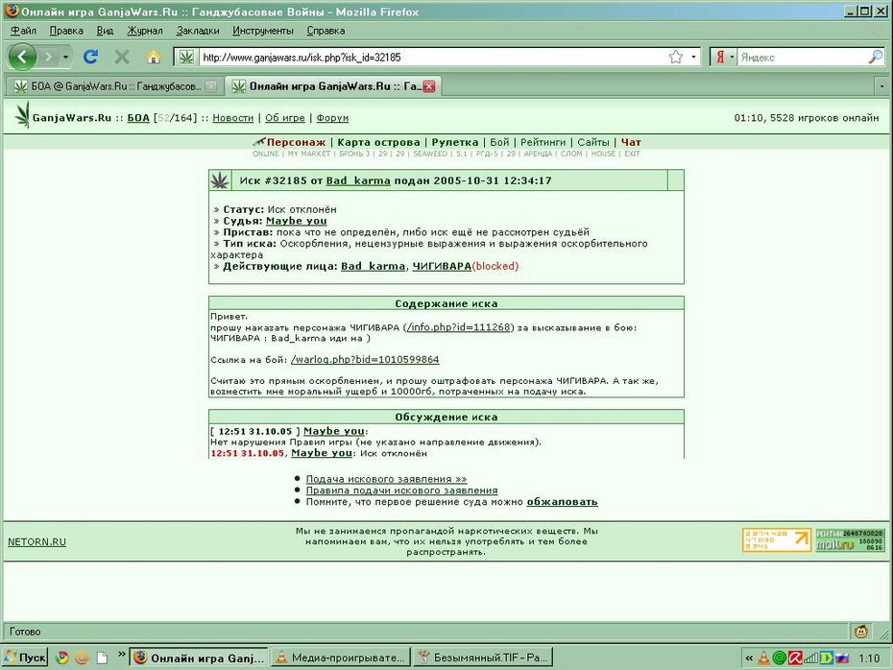Open Карта острова
893x670 pixels.
pos(378,142)
